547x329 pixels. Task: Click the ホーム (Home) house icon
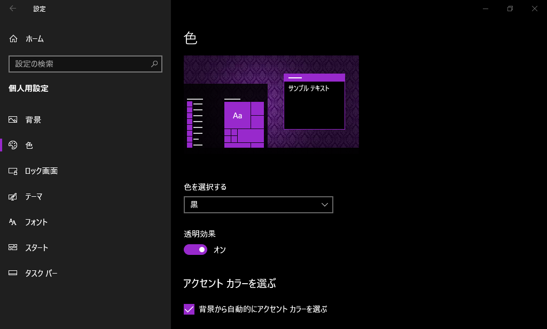click(x=12, y=38)
